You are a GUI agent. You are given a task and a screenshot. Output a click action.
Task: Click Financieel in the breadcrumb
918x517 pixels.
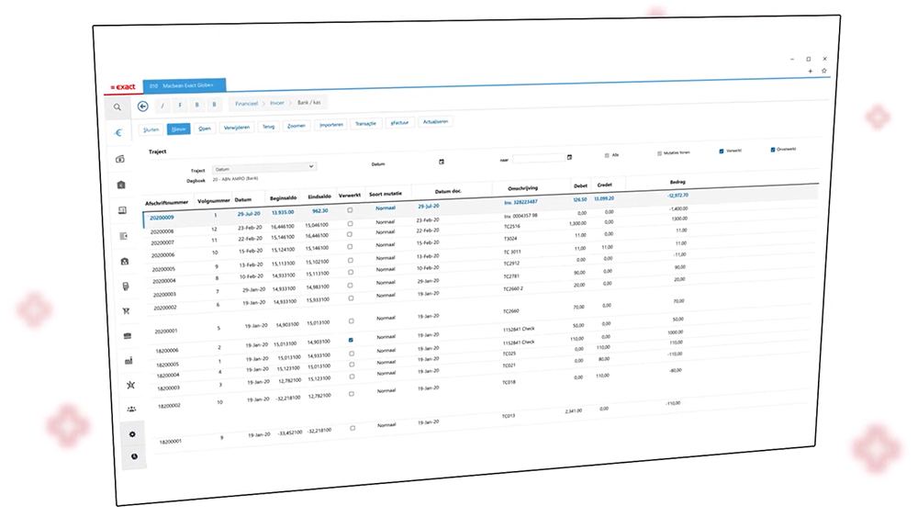(x=247, y=104)
